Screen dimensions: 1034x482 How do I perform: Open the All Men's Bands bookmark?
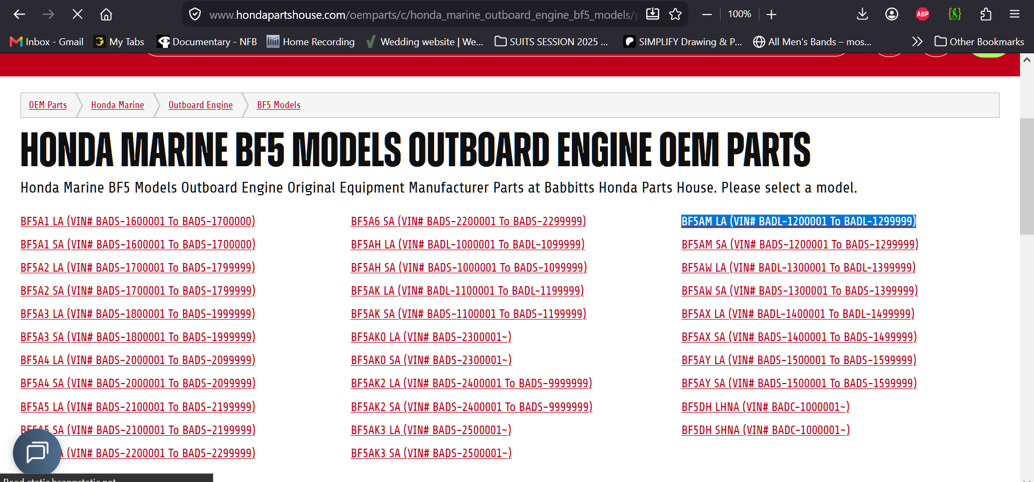click(x=812, y=42)
